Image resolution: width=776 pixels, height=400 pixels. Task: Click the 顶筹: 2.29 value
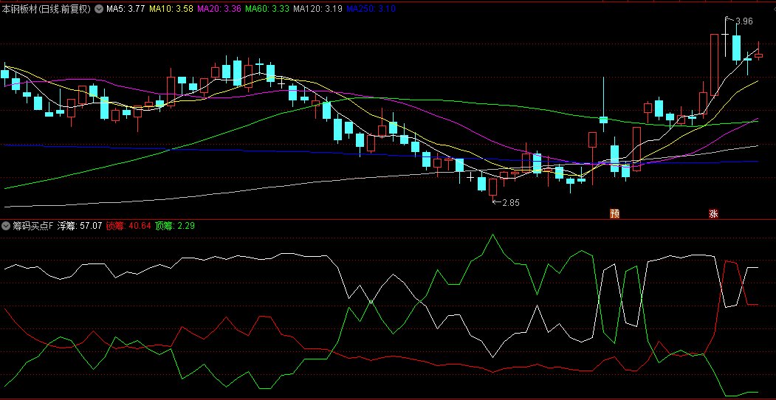pos(175,226)
